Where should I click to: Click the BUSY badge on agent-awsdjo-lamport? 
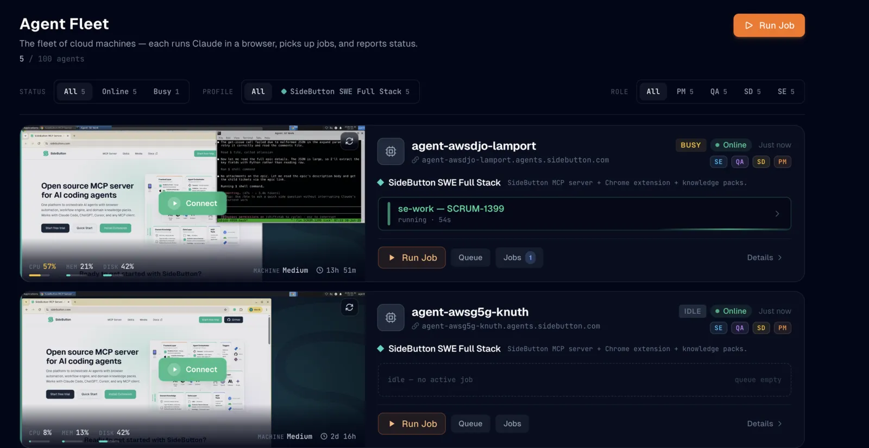click(691, 145)
